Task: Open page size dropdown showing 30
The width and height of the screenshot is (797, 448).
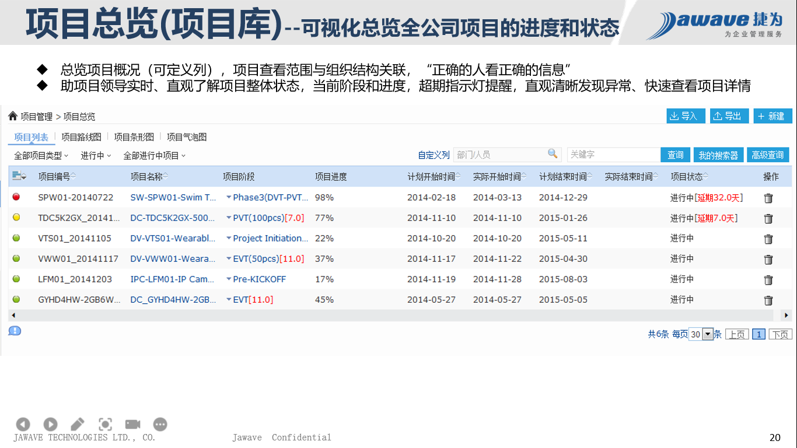Action: click(x=708, y=334)
